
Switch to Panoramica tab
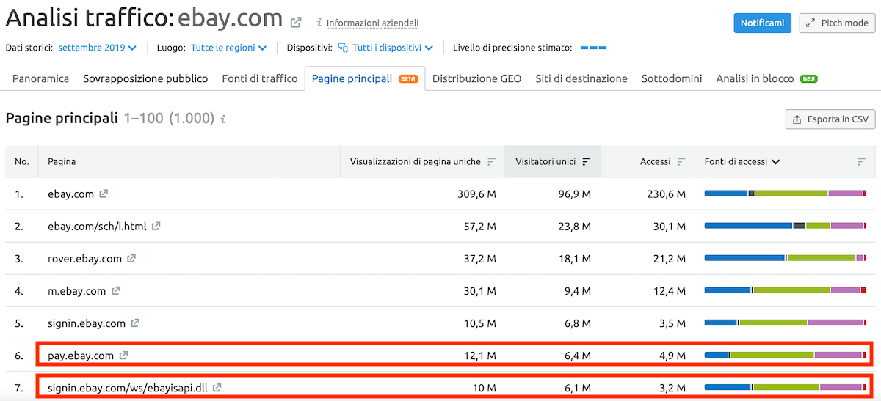[41, 78]
